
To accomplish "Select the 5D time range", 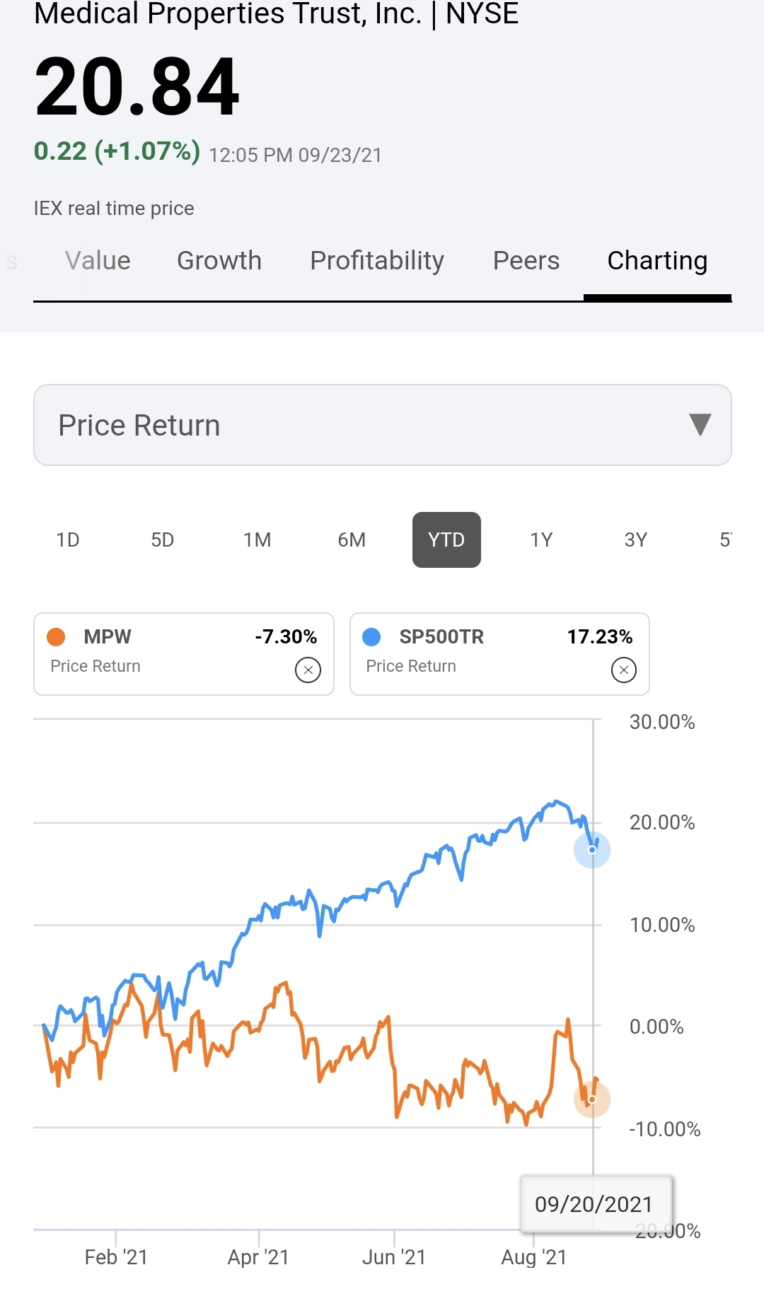I will point(163,540).
